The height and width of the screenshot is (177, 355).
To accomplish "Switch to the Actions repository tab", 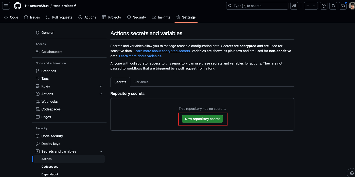I will click(87, 17).
